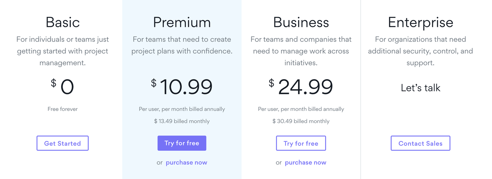
Task: Click the Enterprise plan description text
Action: pos(420,51)
